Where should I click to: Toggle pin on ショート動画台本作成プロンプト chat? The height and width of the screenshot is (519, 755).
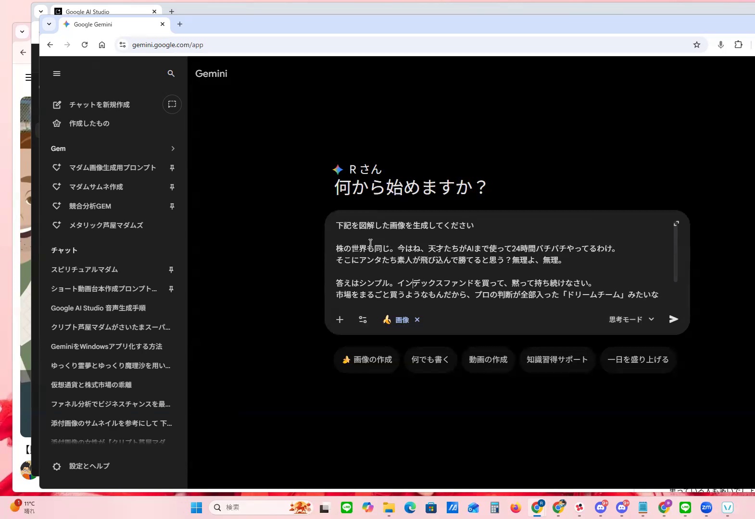pos(171,289)
